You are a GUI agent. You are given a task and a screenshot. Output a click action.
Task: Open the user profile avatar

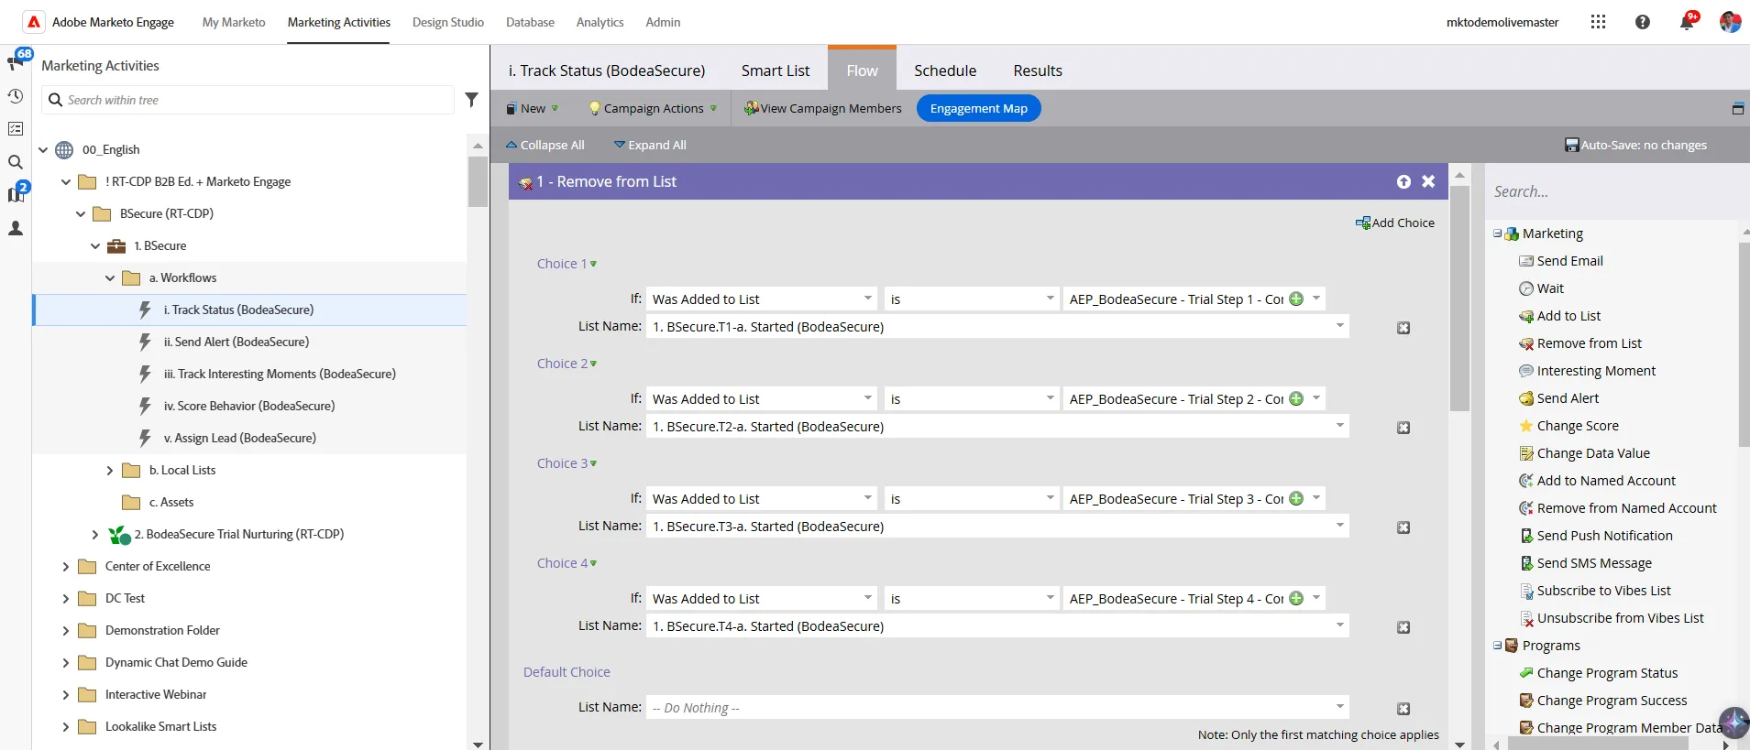(x=1730, y=22)
